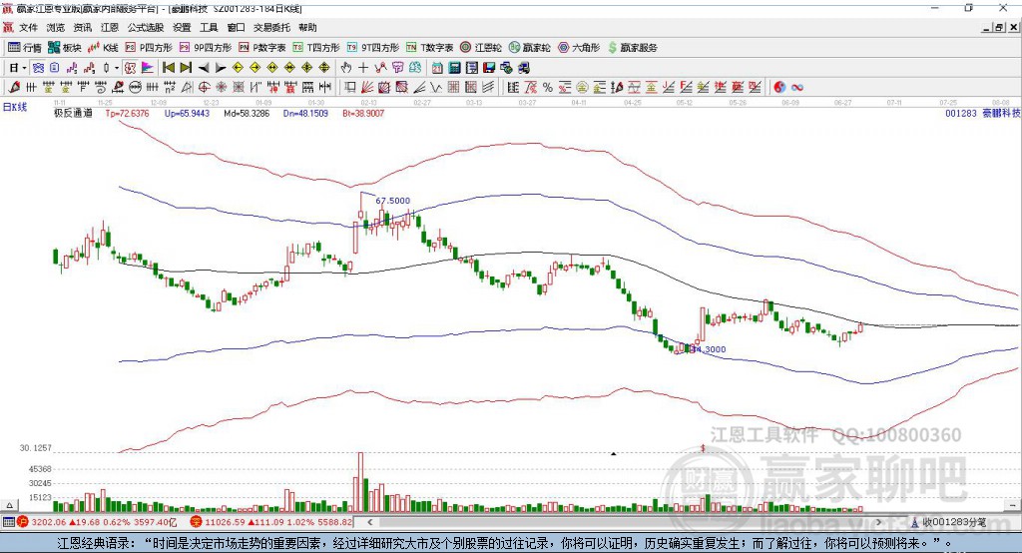Open the 文件 menu
Viewport: 1022px width, 553px height.
pos(28,27)
